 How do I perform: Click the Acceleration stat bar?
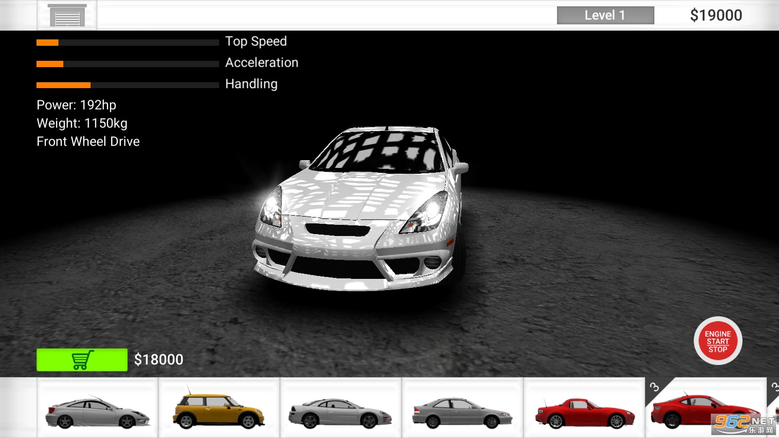click(128, 64)
